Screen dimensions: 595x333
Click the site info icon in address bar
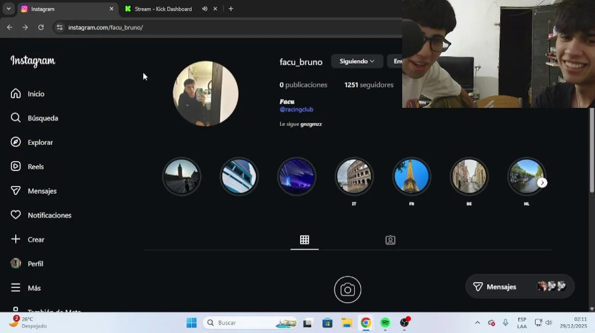tap(59, 27)
